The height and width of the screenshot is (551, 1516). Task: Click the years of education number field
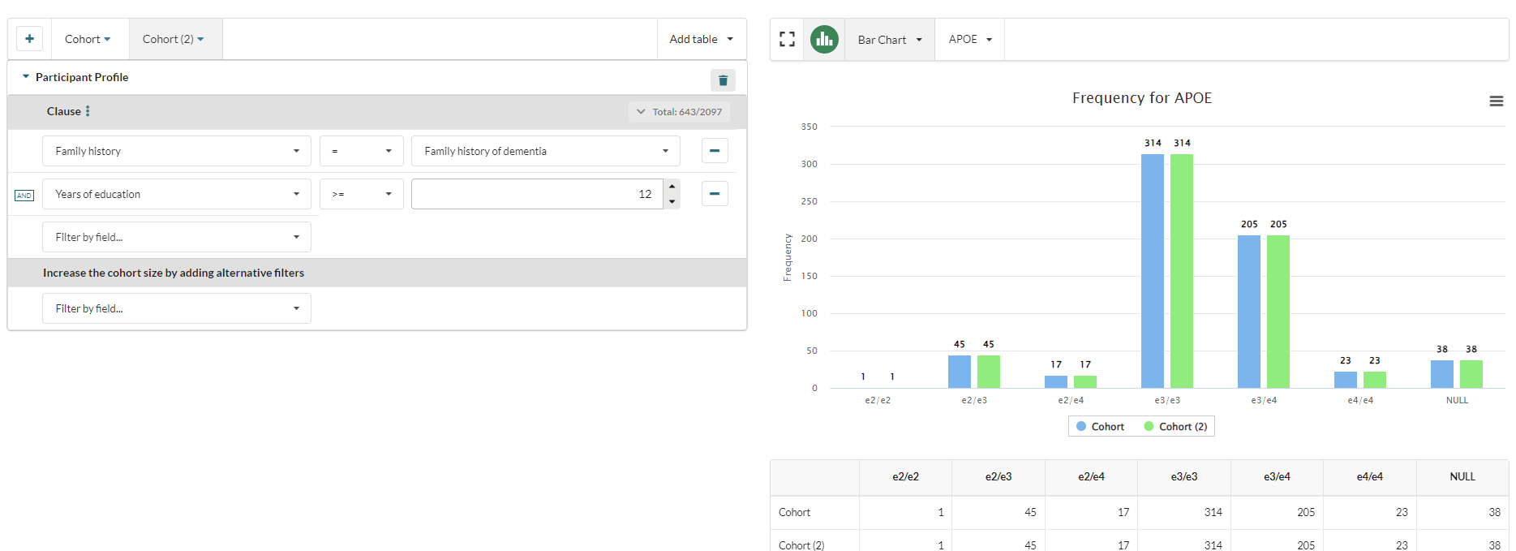(535, 194)
